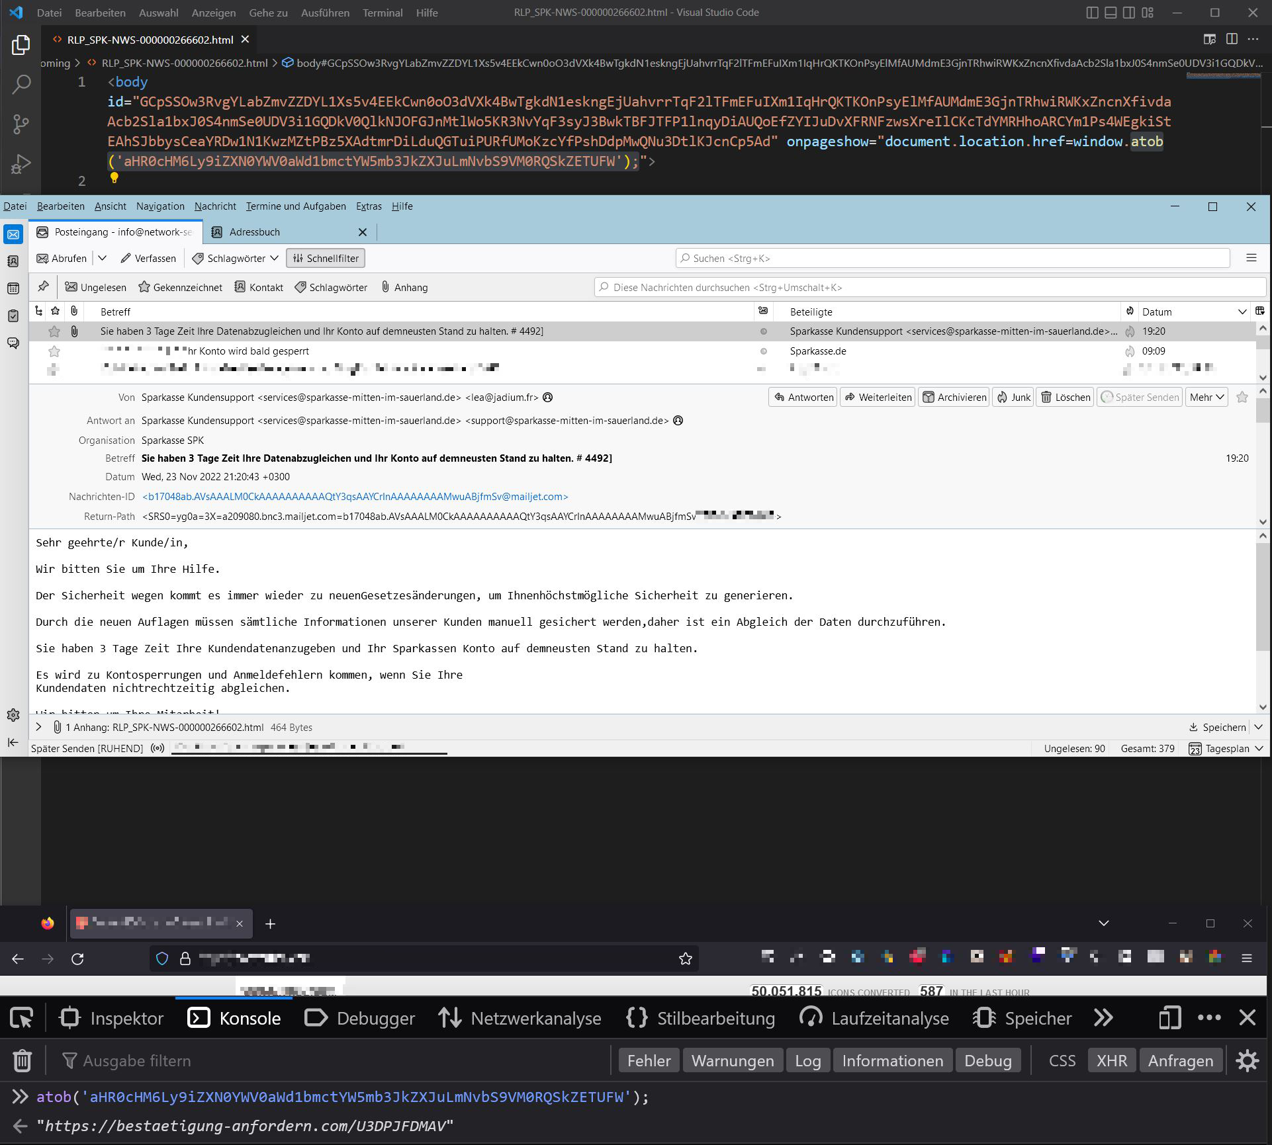1272x1145 pixels.
Task: Click the Firefox reload icon
Action: click(x=77, y=958)
